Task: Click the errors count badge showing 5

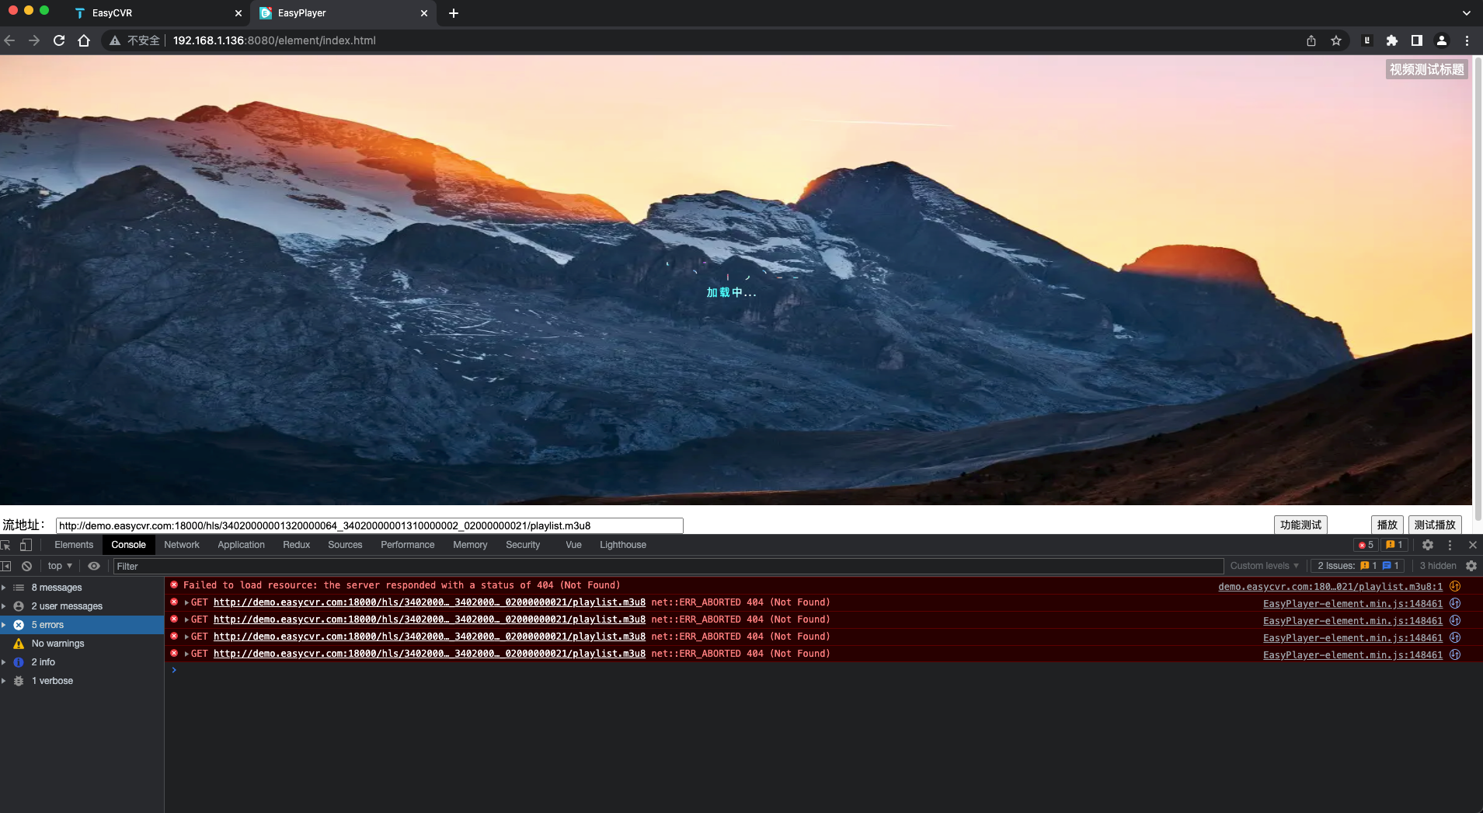Action: pos(1365,544)
